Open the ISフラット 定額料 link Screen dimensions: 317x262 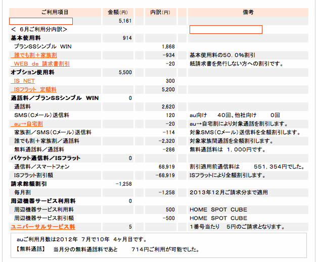pyautogui.click(x=33, y=89)
